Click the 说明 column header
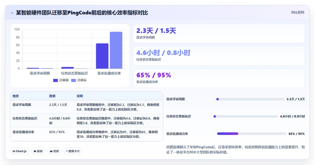315x165 pixels. [80, 96]
